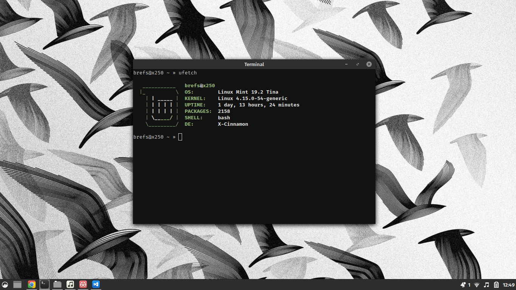Screen dimensions: 516x290
Task: Click the 'DE:' label
Action: tap(189, 124)
